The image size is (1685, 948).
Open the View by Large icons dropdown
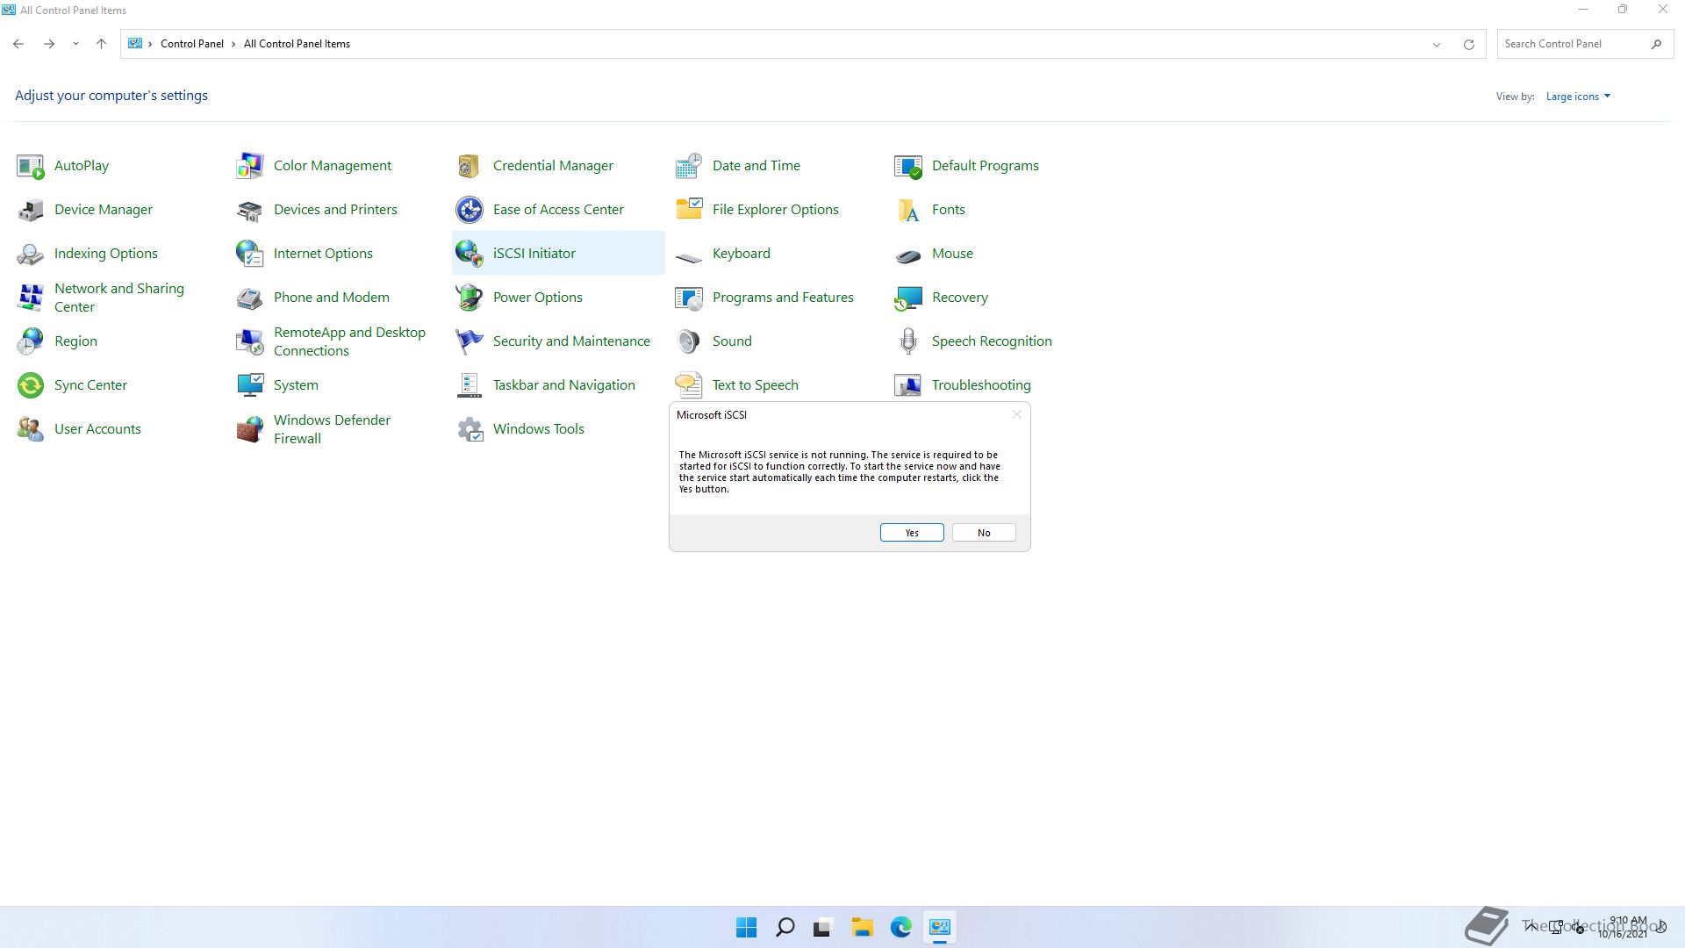[x=1578, y=97]
